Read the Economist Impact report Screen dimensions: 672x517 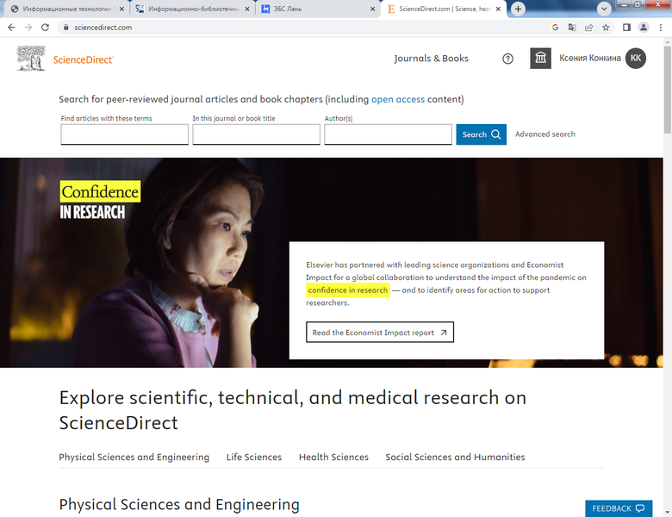(x=380, y=333)
